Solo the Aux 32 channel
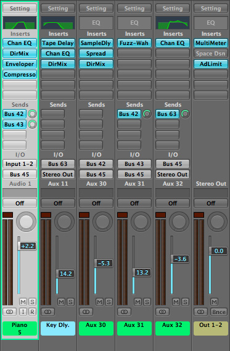This screenshot has height=351, width=230. (185, 302)
